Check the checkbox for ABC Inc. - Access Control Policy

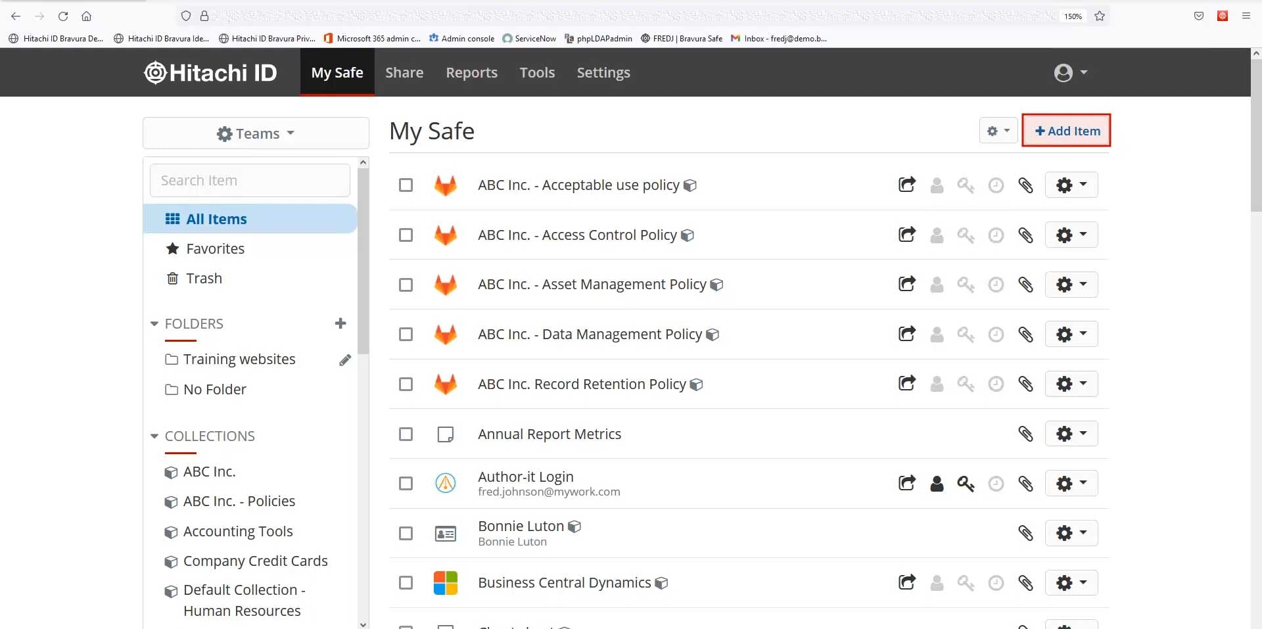coord(406,235)
